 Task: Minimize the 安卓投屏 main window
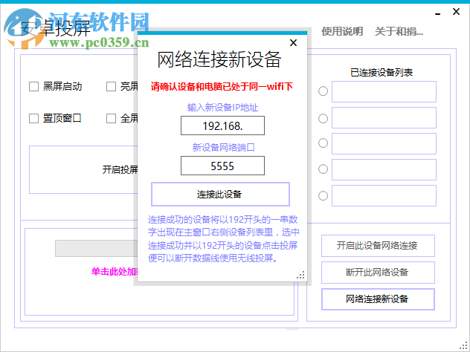[x=438, y=14]
